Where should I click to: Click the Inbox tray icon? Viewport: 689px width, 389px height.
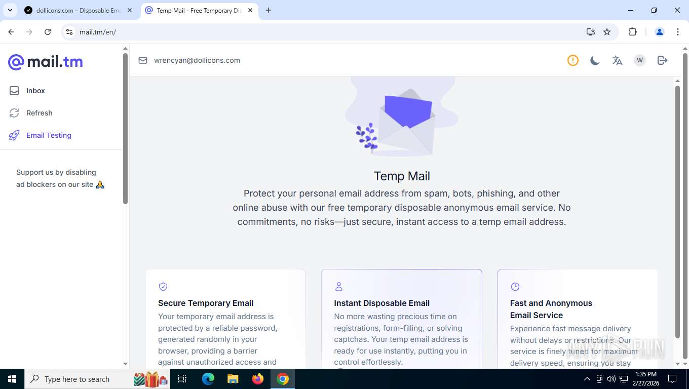pos(14,91)
